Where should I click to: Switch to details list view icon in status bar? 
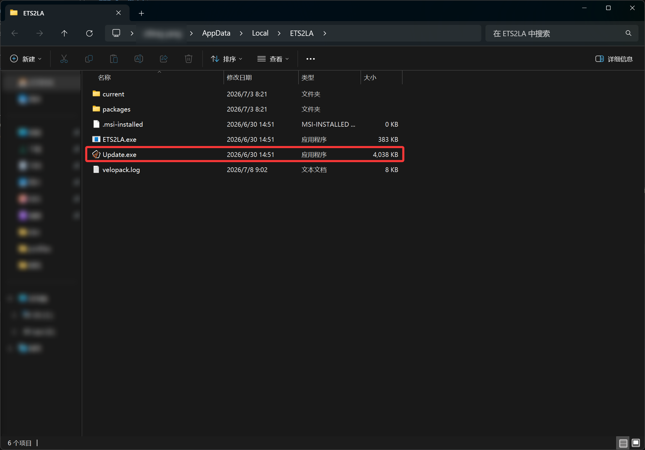623,443
